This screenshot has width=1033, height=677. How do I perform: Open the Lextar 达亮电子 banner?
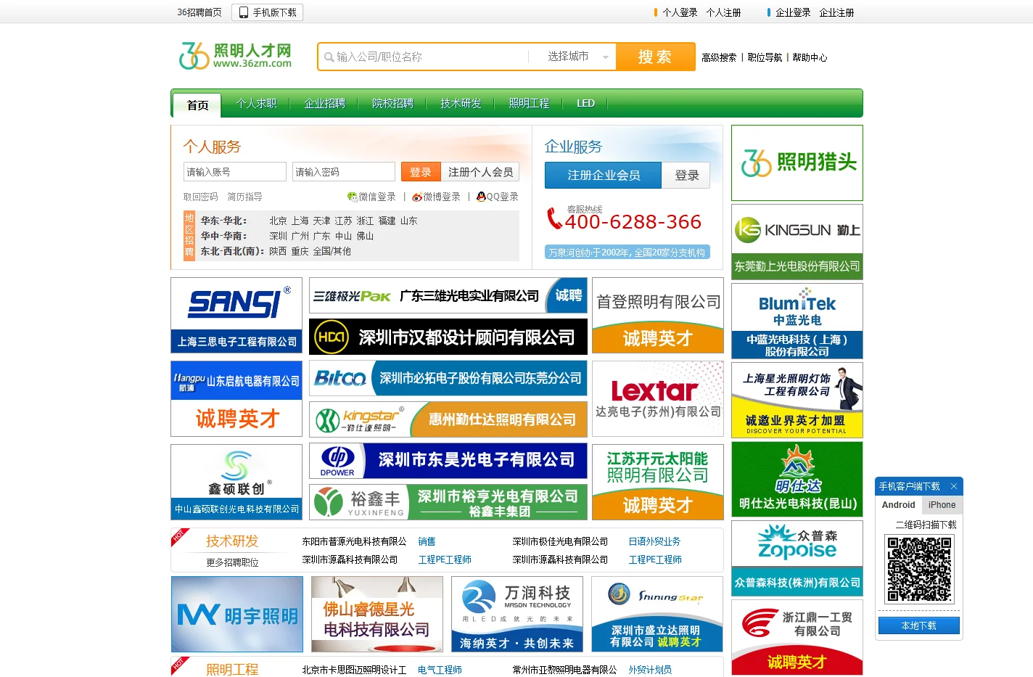(x=658, y=398)
